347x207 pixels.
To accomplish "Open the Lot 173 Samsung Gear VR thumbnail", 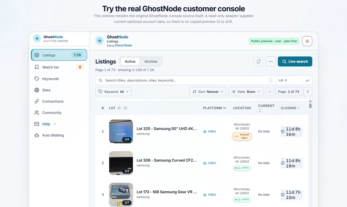I will point(121,194).
